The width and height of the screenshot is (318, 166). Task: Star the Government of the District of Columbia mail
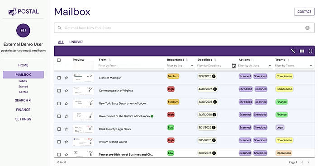coord(66,116)
